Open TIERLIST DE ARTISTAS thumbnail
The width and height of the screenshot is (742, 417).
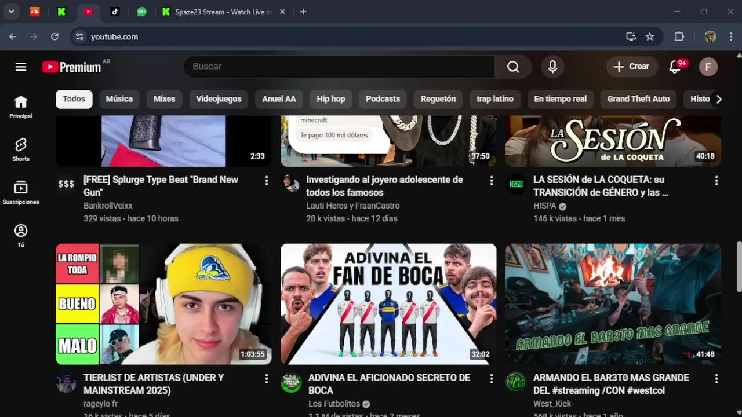[163, 304]
